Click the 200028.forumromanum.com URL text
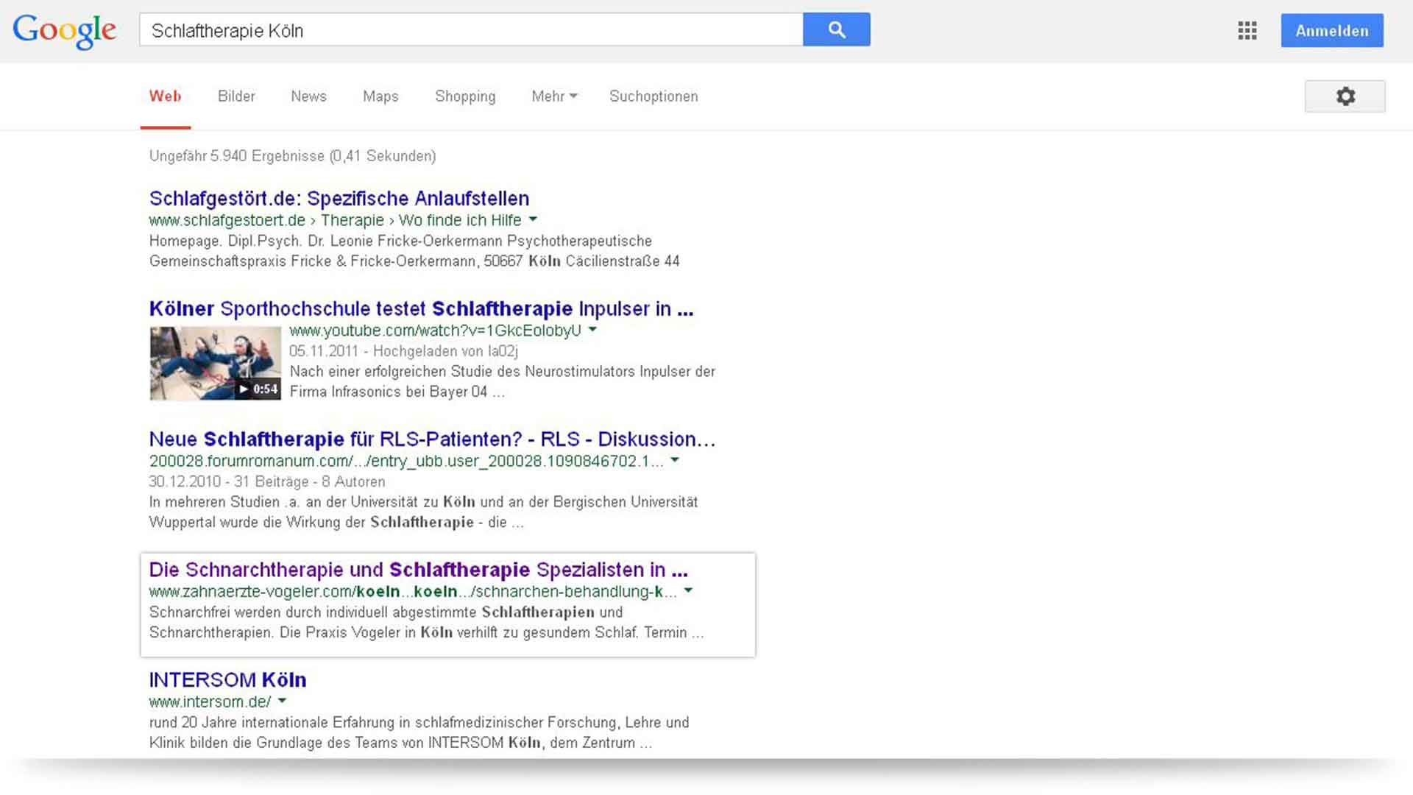Viewport: 1413px width, 795px height. click(x=406, y=461)
